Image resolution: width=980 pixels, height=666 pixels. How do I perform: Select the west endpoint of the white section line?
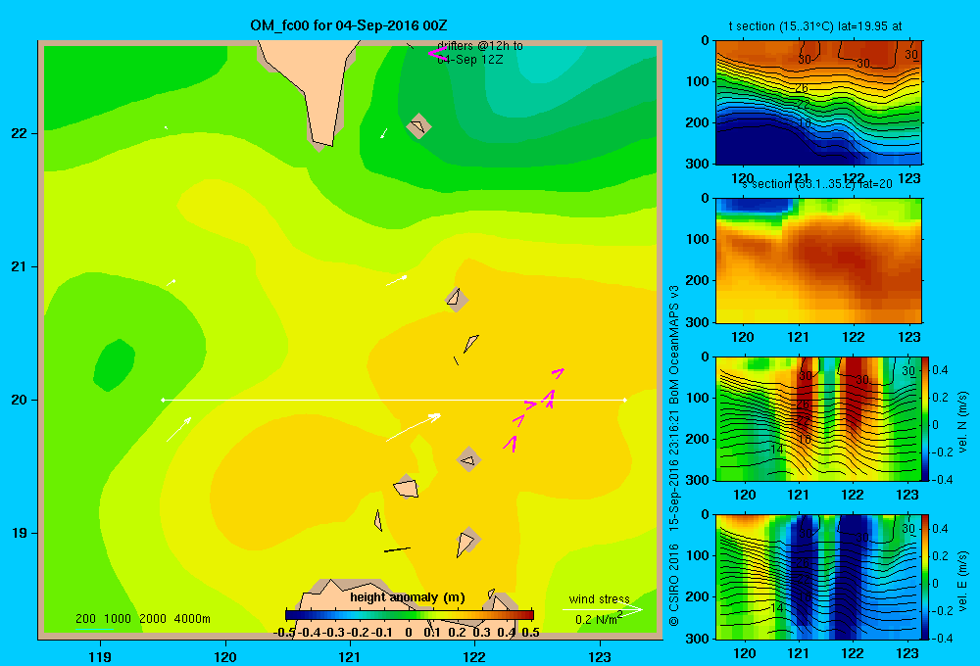[x=163, y=400]
